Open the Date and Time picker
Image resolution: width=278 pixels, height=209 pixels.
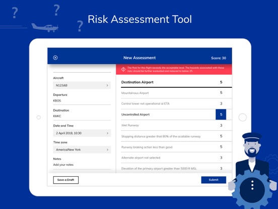[82, 133]
